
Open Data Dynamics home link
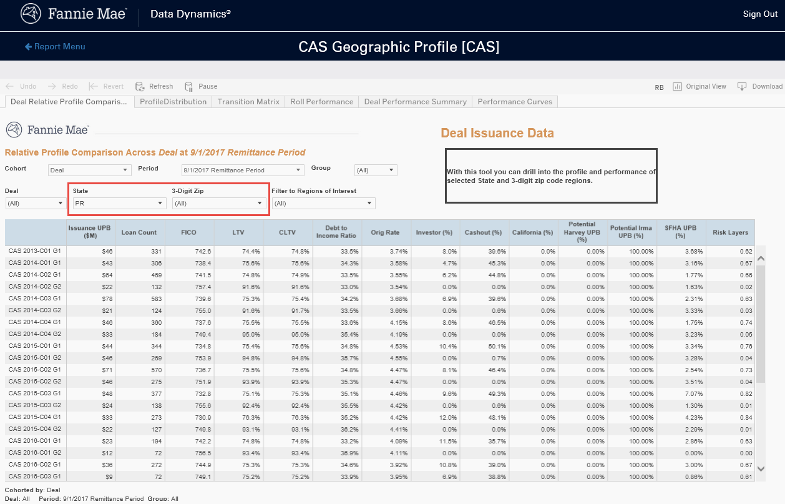pyautogui.click(x=190, y=14)
